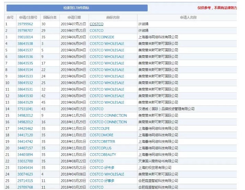
Task: Open the COSTCOBETTER trademark link
Action: [x=102, y=142]
